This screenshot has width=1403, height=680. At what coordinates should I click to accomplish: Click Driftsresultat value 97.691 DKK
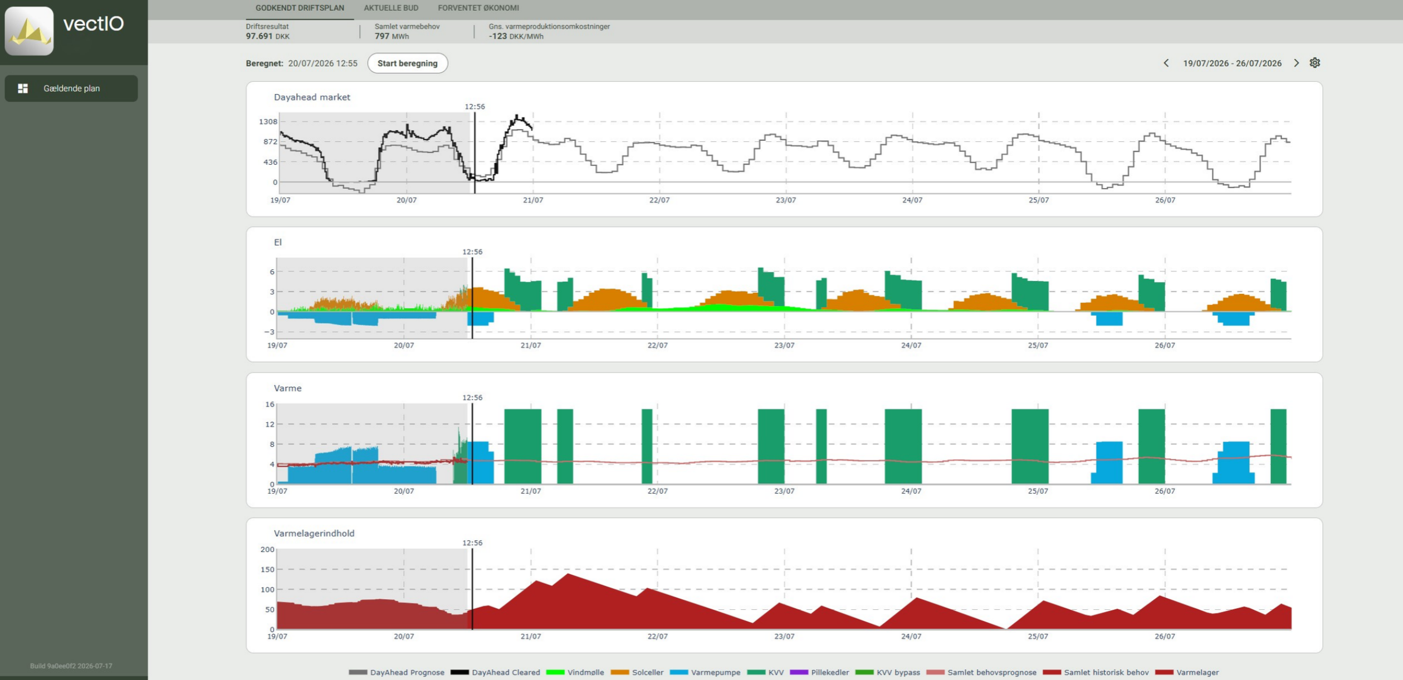click(268, 36)
